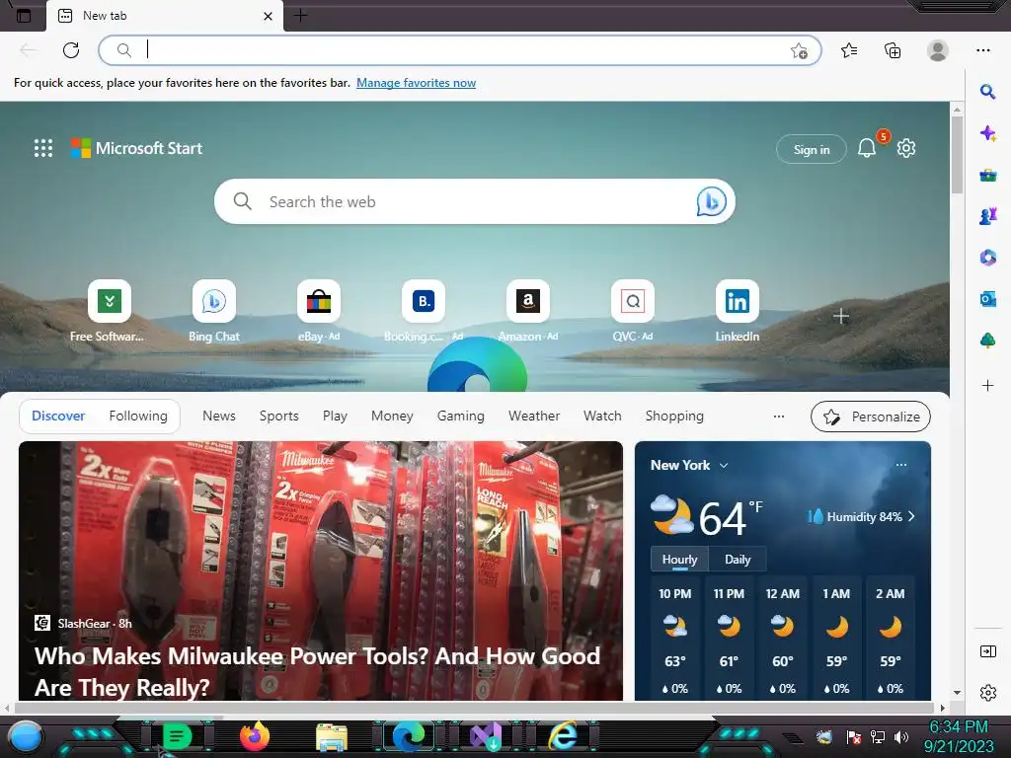Open the Booking.com quick link tile
Viewport: 1011px width, 758px height.
[423, 301]
